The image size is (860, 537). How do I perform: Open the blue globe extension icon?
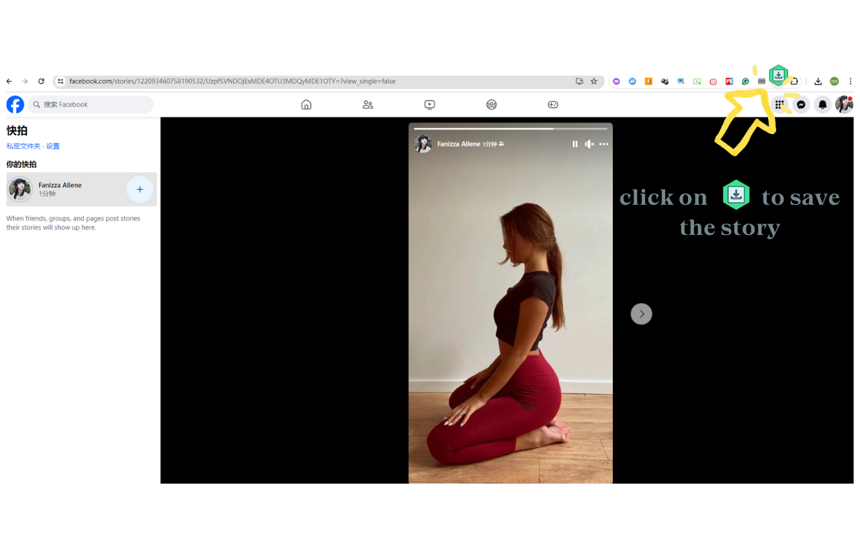pos(632,81)
